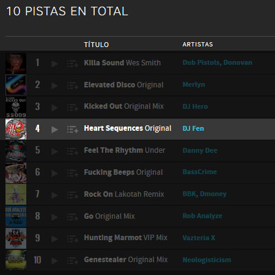275x275 pixels.
Task: Play track 4 Heart Sequences
Action: pyautogui.click(x=54, y=130)
